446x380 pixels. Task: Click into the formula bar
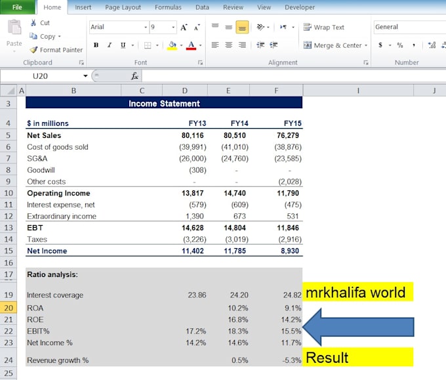[294, 76]
